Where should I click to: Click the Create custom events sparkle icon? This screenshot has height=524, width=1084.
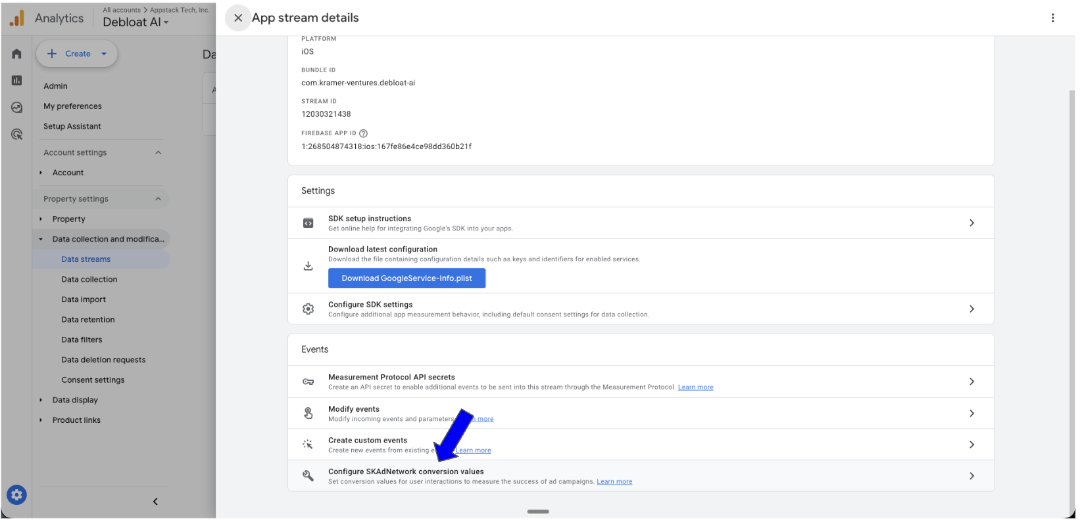pyautogui.click(x=308, y=445)
